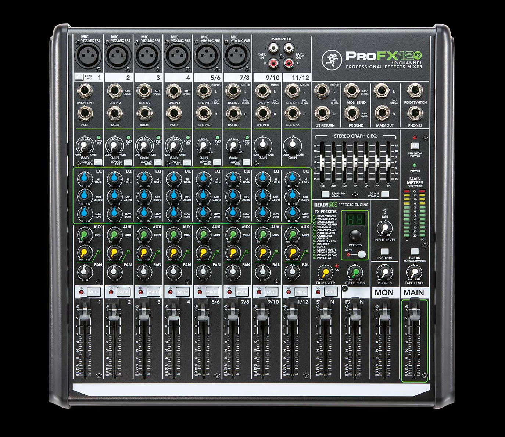This screenshot has height=437, width=505.
Task: Click the "STEREO GRAPHIC EQ" heading
Action: [355, 136]
